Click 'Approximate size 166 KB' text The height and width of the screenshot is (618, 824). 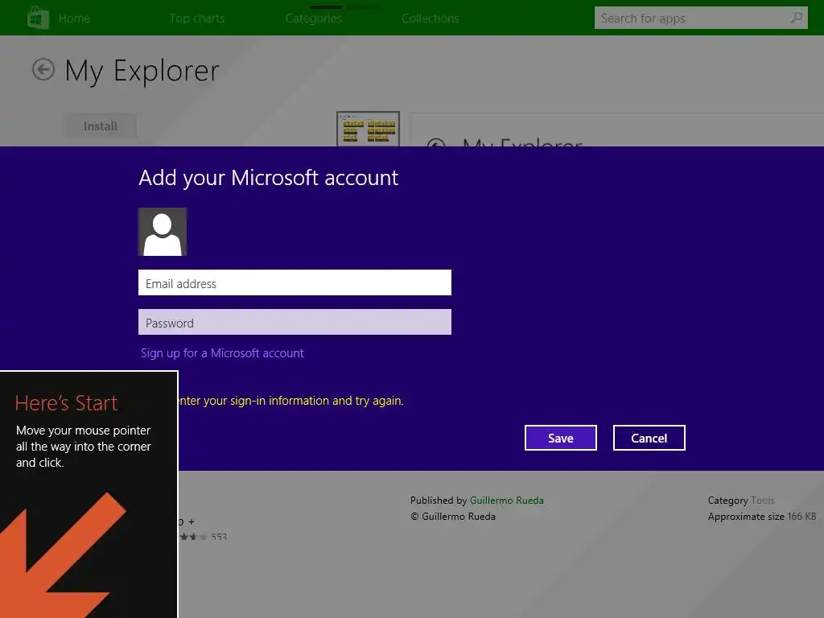tap(762, 517)
